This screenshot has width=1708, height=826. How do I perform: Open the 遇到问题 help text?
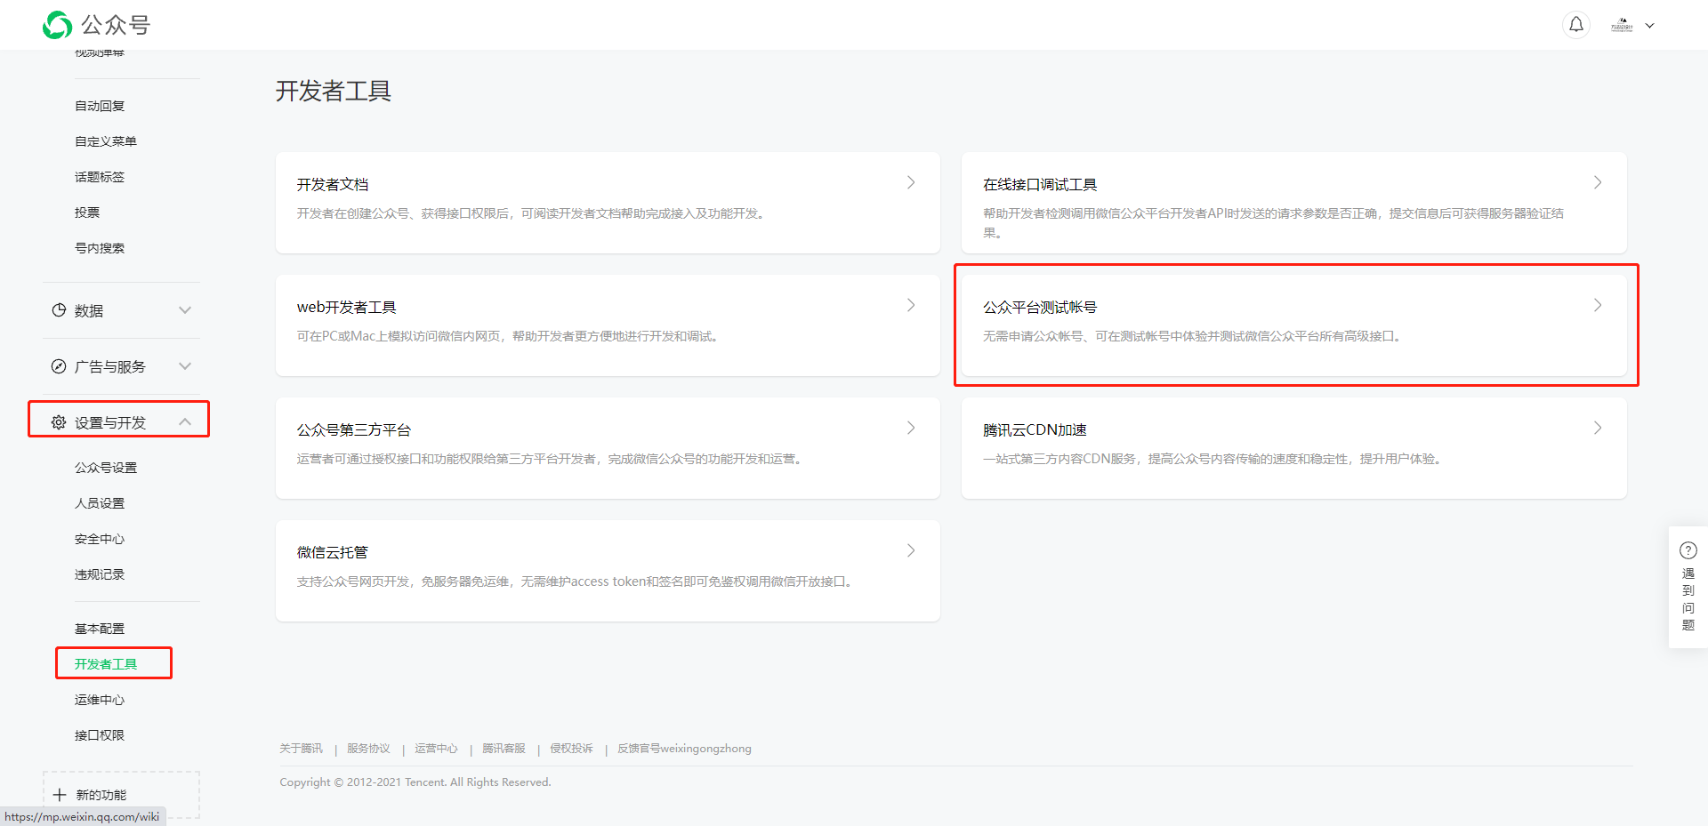(1688, 599)
